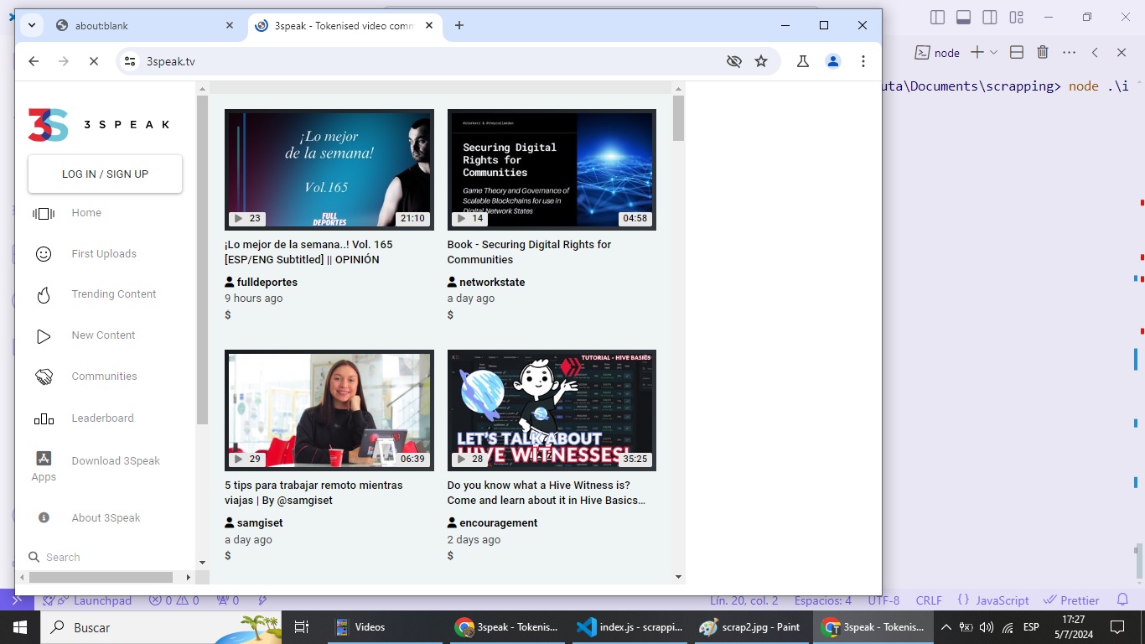Open scrap2.jpg Paint from taskbar
Image resolution: width=1145 pixels, height=644 pixels.
click(x=750, y=627)
